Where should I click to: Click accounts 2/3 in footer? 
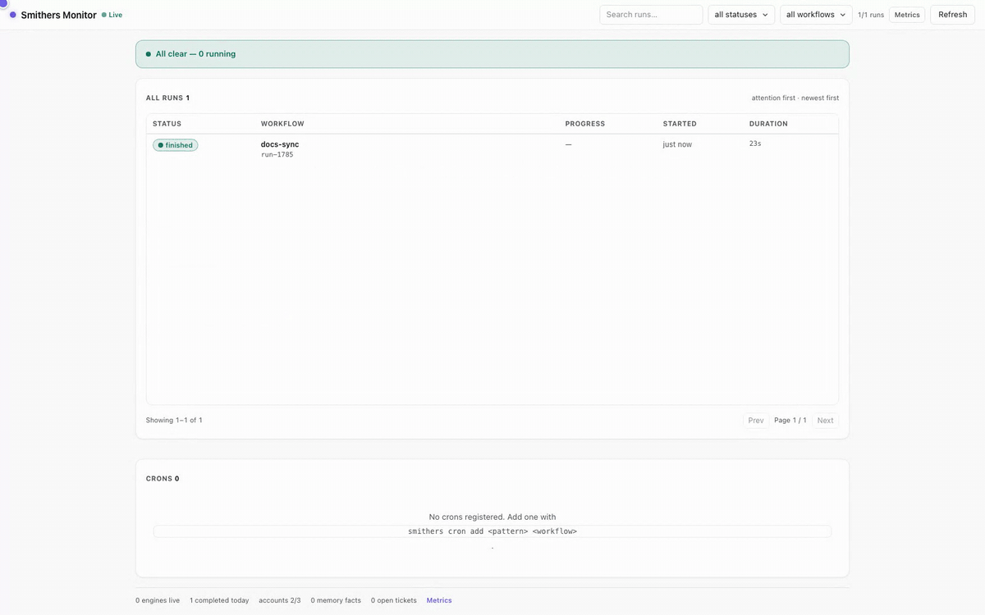(x=280, y=600)
